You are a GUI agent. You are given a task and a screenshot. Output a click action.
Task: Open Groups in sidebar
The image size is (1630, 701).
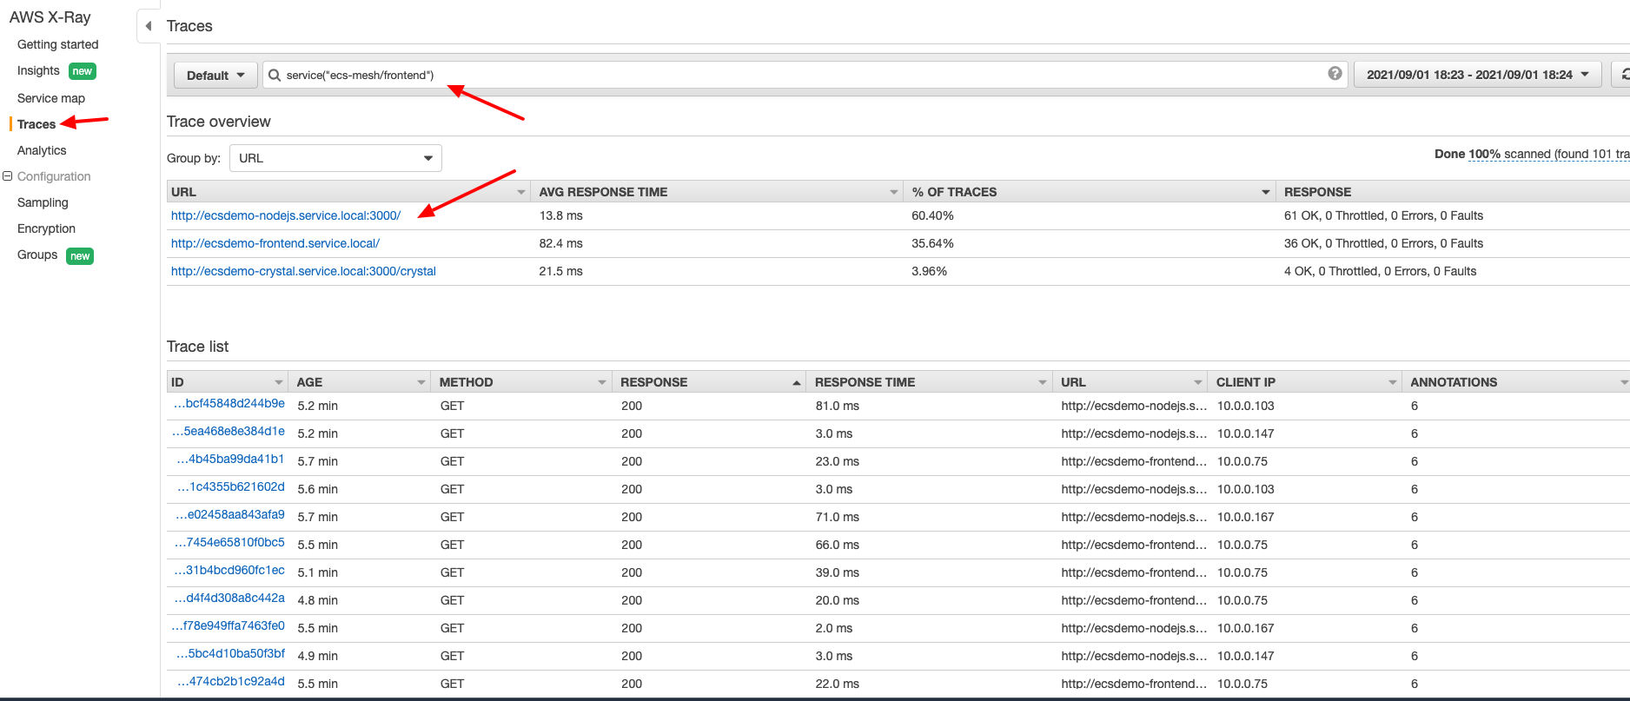[37, 255]
